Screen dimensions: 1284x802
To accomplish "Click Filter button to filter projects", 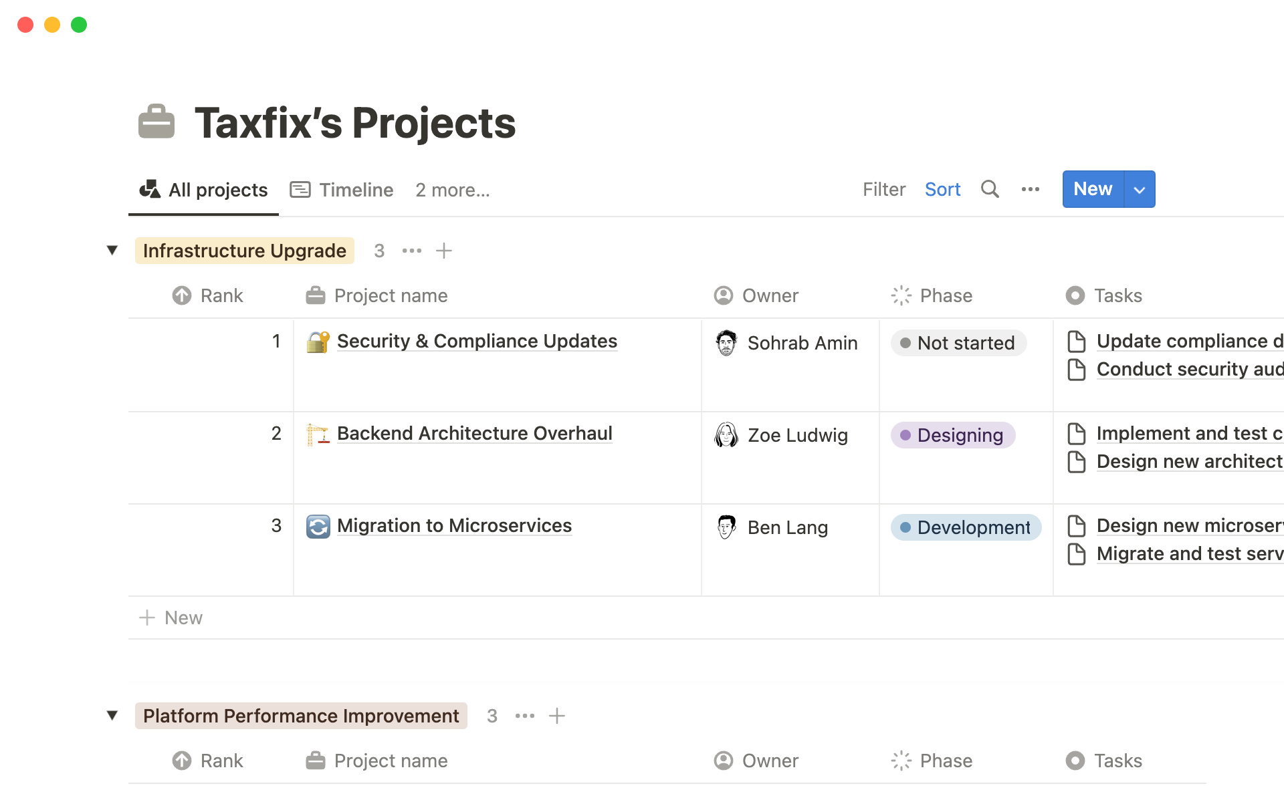I will pyautogui.click(x=883, y=189).
